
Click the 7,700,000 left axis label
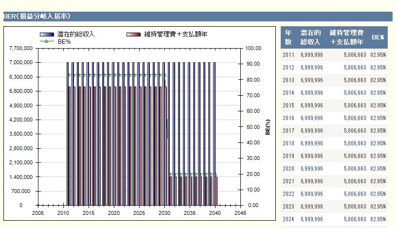[21, 49]
